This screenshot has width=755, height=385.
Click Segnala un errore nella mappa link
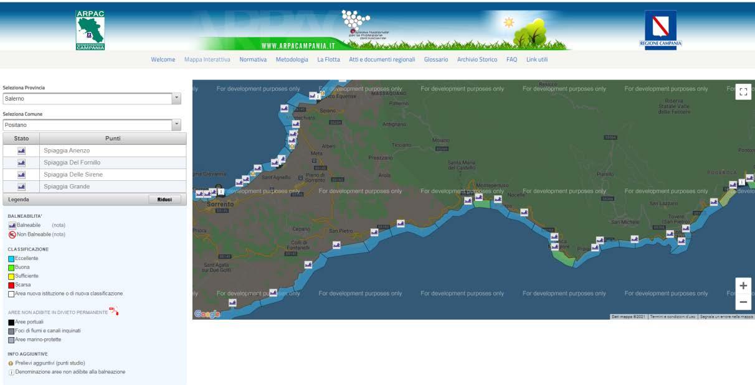(x=726, y=317)
